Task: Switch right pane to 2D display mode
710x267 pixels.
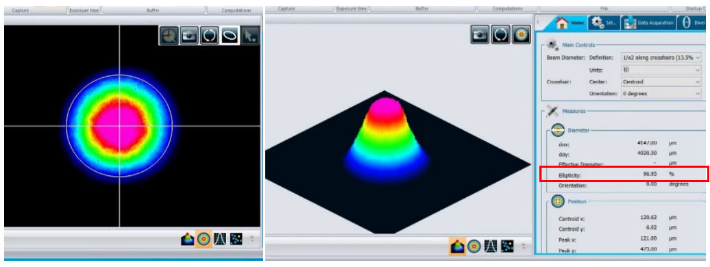Action: (x=474, y=246)
